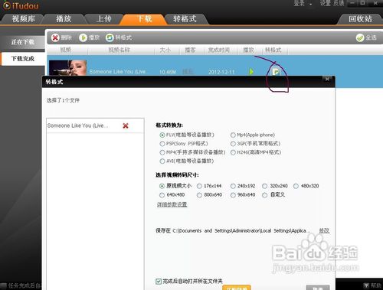Viewport: 383px width, 290px height.
Task: Play the Someone Like You row video
Action: 251,72
